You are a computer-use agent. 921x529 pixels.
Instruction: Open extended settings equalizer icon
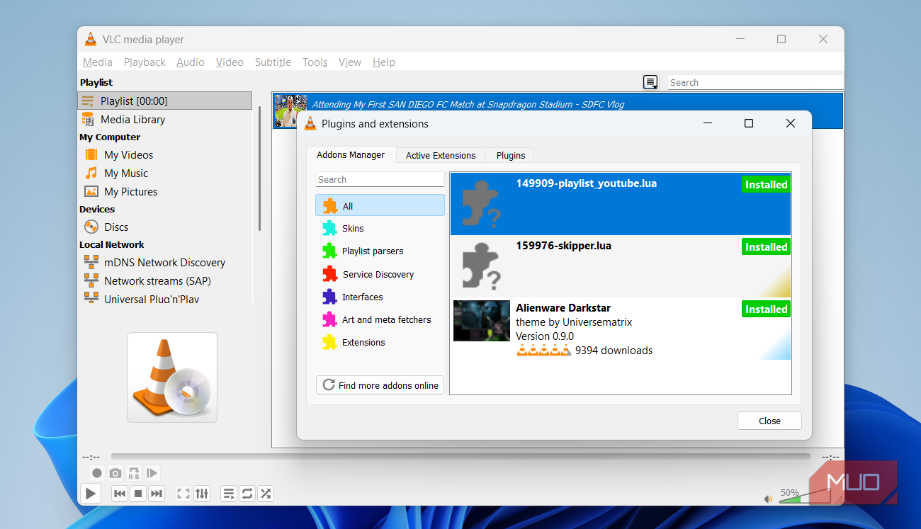coord(202,494)
